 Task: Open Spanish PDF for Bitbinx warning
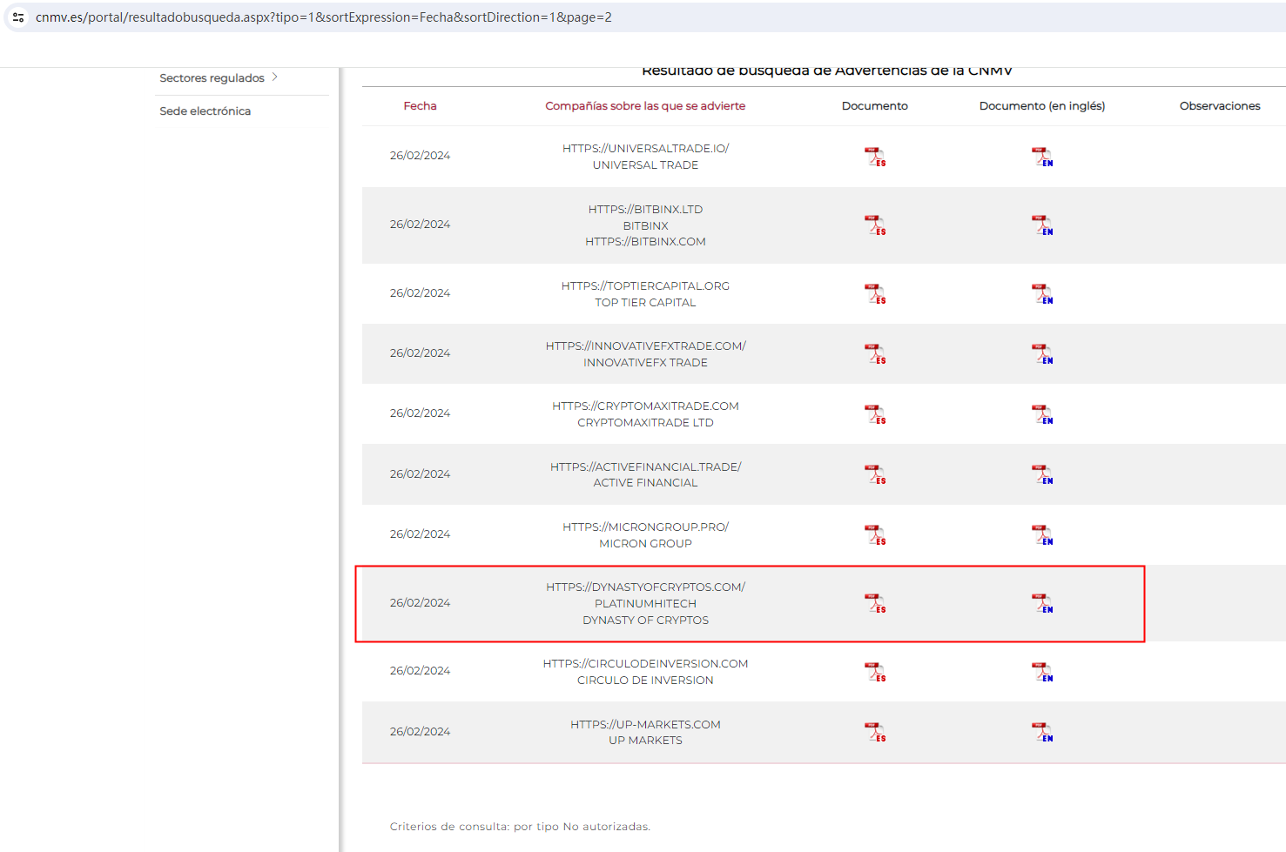pyautogui.click(x=875, y=225)
